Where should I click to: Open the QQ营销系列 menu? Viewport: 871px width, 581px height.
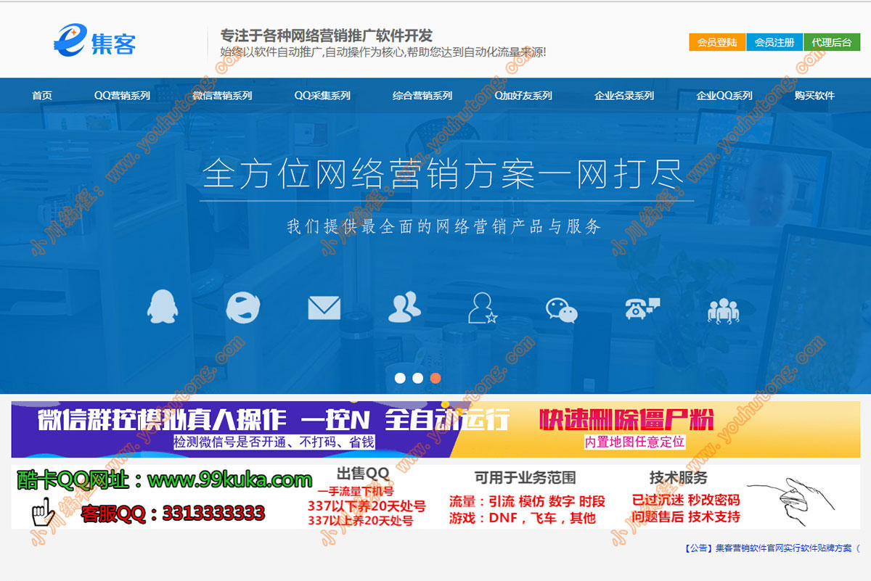pyautogui.click(x=122, y=96)
